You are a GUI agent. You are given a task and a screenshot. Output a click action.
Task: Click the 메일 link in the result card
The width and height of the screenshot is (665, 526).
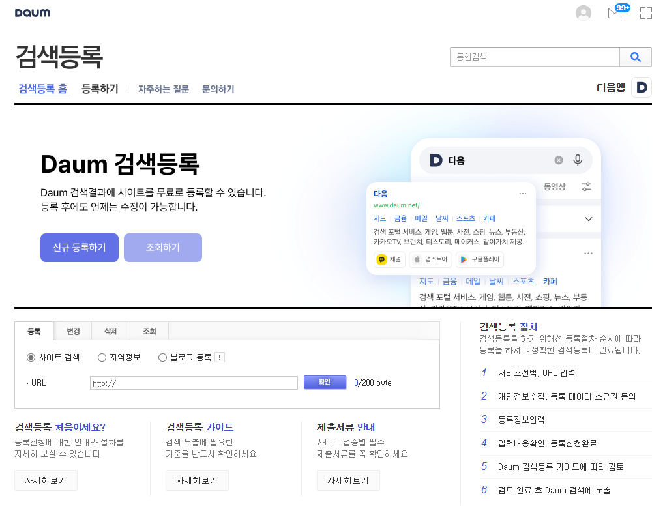(x=421, y=218)
